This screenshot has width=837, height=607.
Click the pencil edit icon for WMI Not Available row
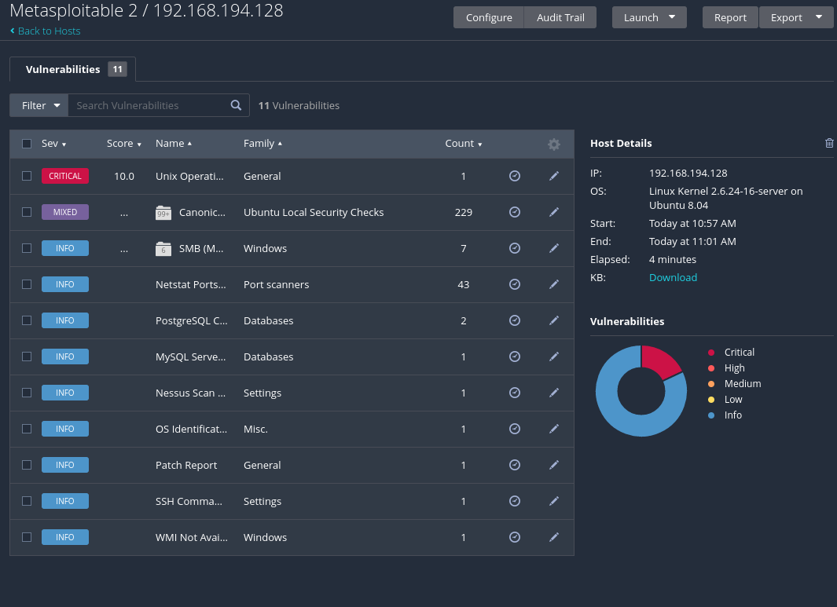[554, 537]
